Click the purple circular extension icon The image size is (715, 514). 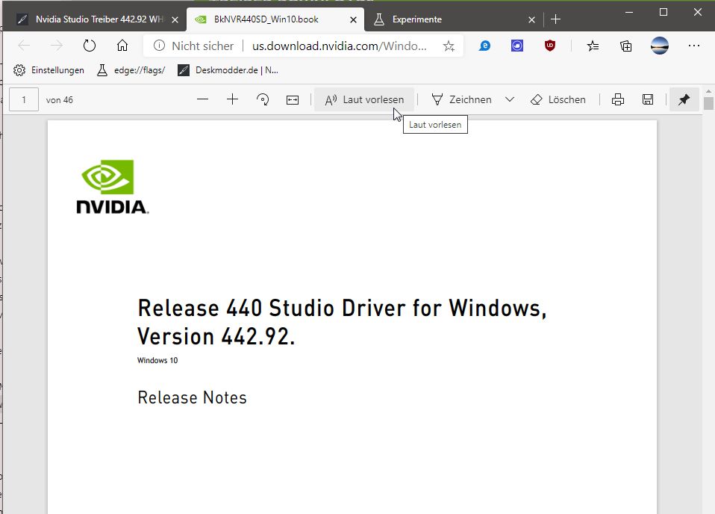[517, 46]
